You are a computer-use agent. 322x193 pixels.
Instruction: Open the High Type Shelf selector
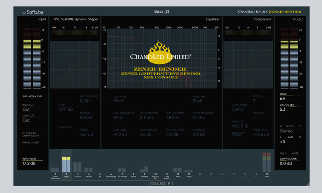click(x=197, y=101)
